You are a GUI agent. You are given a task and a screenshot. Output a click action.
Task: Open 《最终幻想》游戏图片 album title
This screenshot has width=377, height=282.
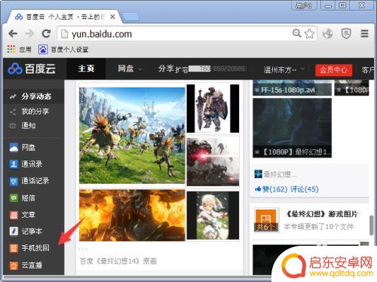(322, 214)
